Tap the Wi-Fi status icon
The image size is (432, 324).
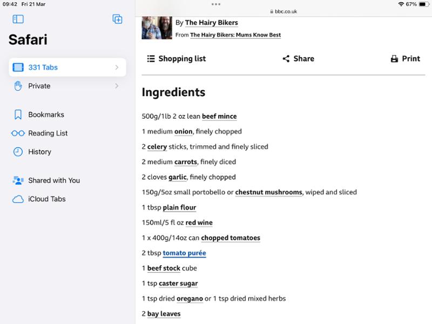click(401, 4)
